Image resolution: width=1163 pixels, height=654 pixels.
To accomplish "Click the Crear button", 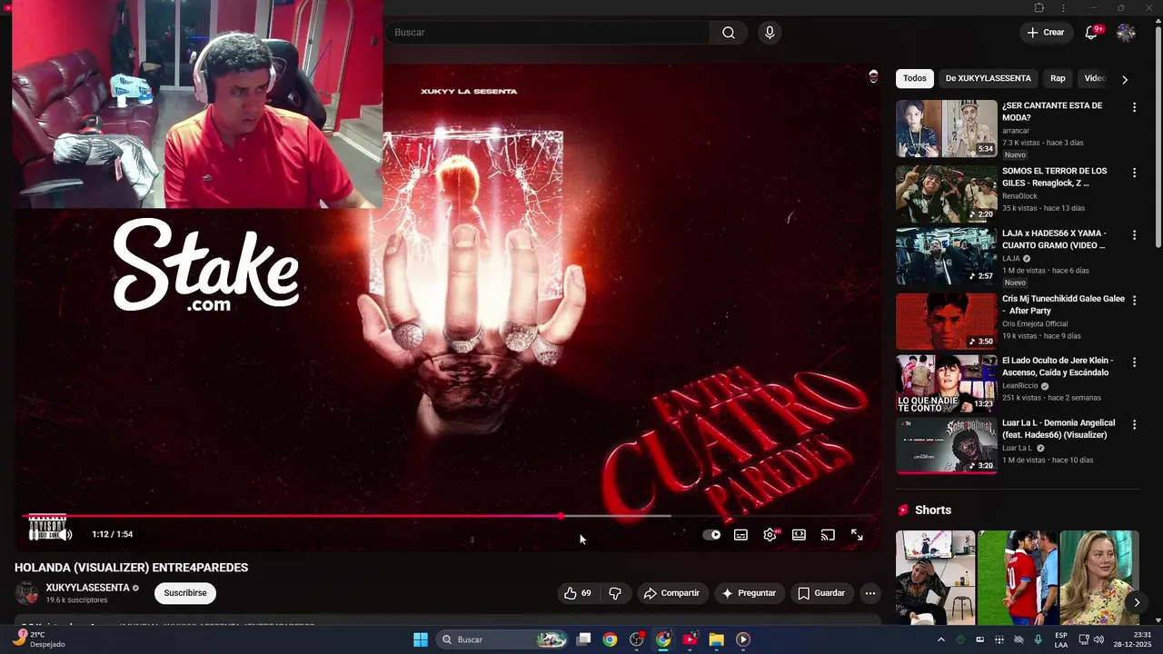I will (x=1045, y=33).
